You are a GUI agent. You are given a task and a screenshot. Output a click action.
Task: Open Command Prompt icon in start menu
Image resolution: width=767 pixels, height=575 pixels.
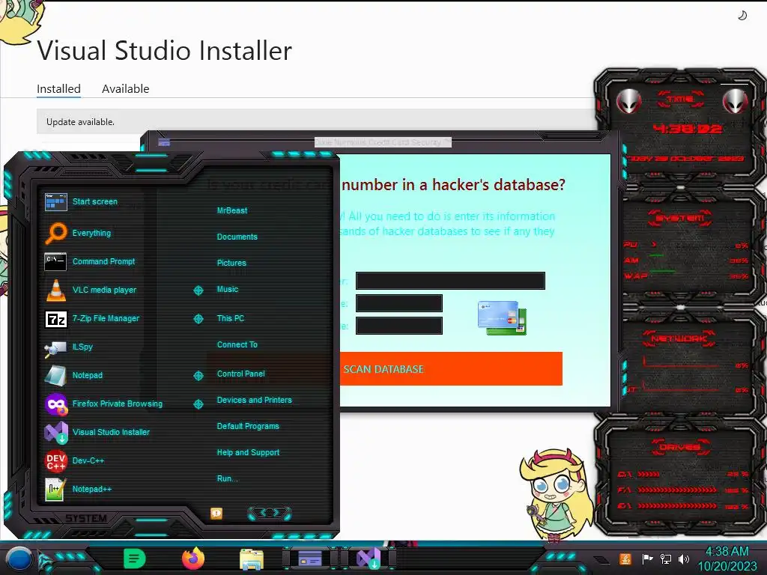click(x=55, y=261)
